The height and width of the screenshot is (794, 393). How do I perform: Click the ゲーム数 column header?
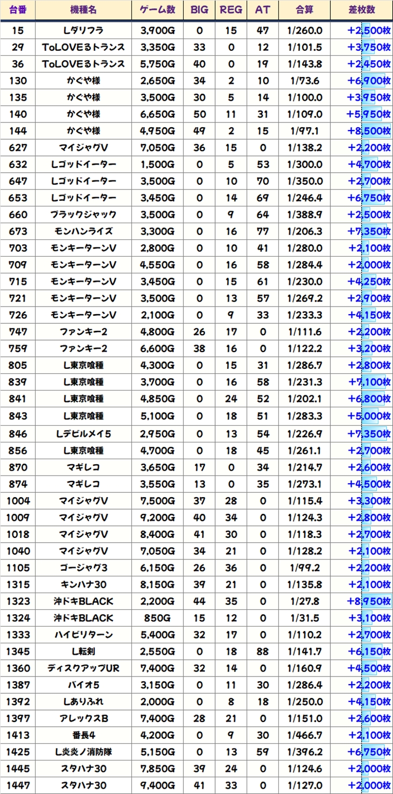157,10
